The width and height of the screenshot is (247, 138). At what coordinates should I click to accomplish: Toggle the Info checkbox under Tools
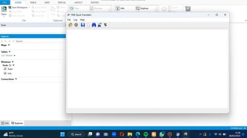click(x=5, y=73)
